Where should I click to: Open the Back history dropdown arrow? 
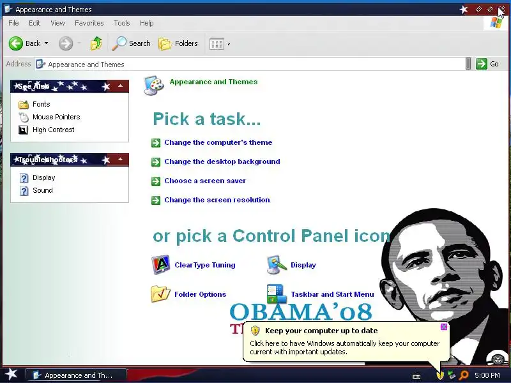point(46,43)
